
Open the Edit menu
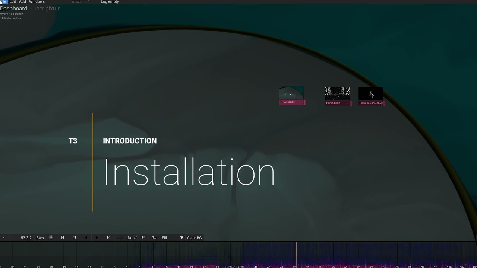click(x=13, y=2)
